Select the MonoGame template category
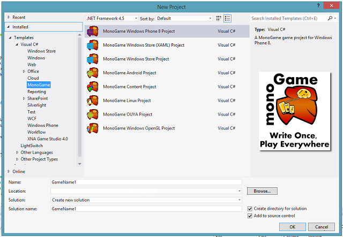The image size is (343, 237). point(39,85)
